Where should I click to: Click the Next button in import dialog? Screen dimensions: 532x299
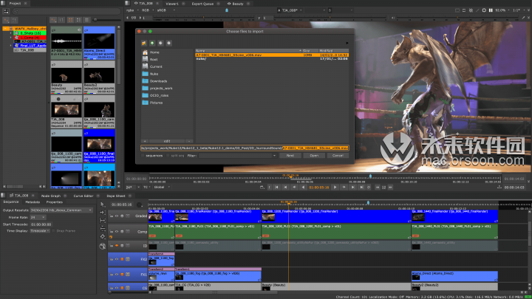(290, 156)
